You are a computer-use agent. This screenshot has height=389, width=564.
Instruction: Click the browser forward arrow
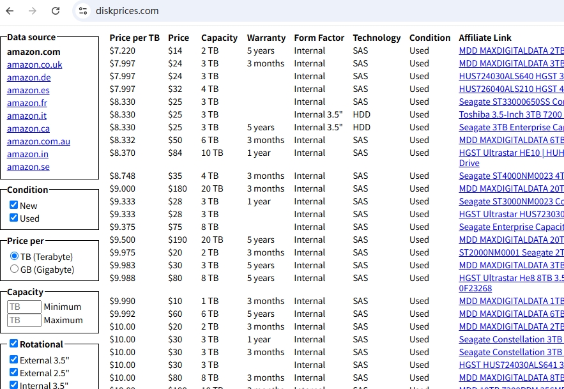pos(33,11)
